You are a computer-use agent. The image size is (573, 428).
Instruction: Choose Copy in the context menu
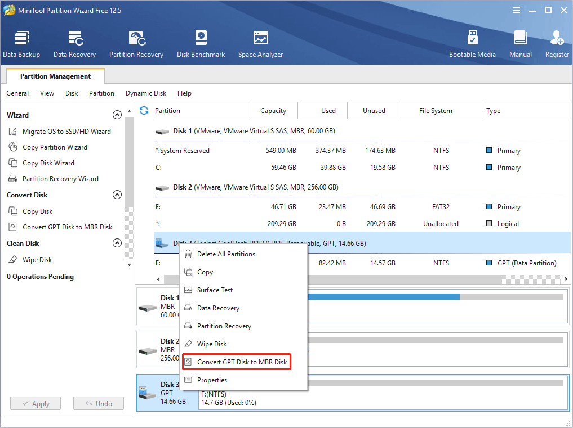(x=243, y=272)
